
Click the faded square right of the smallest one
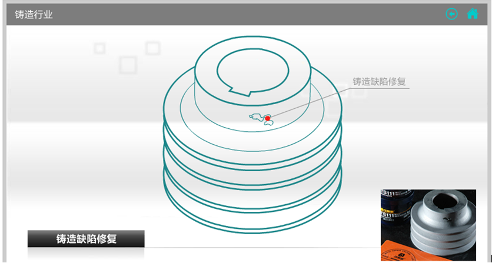[153, 48]
